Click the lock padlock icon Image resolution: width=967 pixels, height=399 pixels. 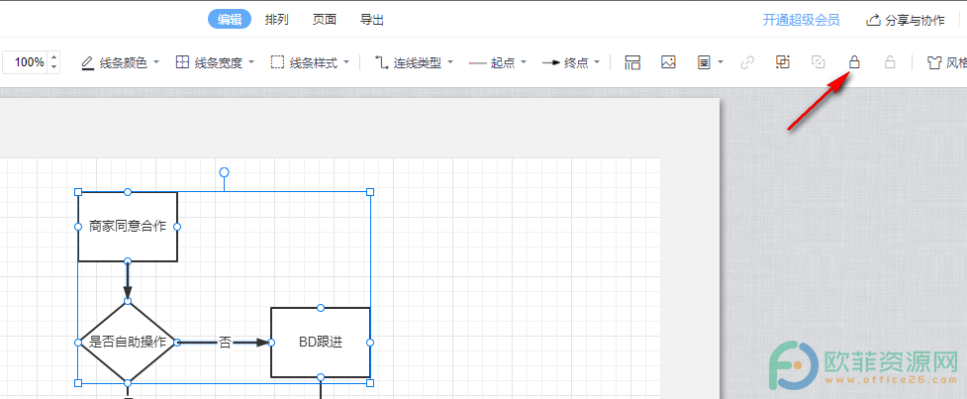click(854, 61)
